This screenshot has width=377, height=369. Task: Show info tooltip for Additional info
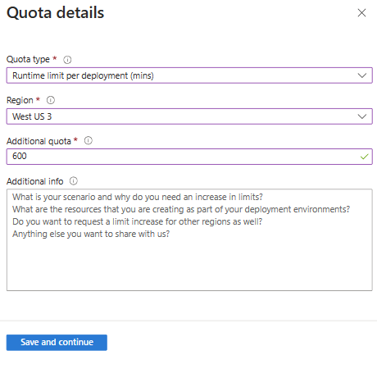point(74,181)
